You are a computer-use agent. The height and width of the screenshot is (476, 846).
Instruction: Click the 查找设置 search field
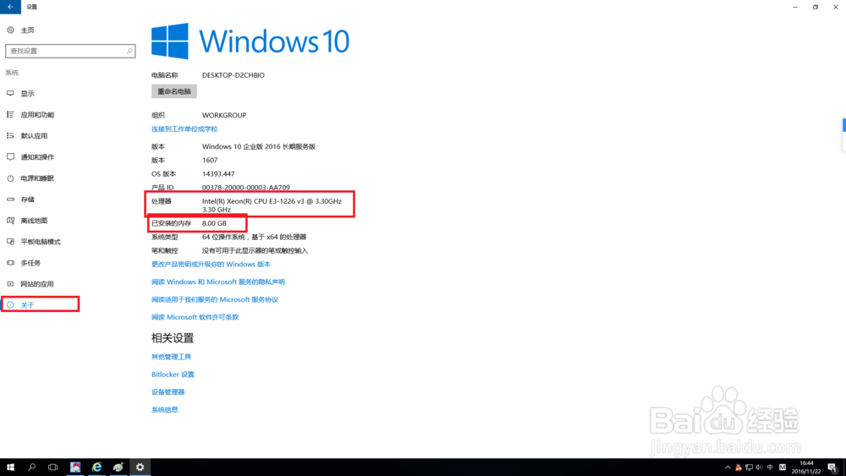click(x=70, y=52)
